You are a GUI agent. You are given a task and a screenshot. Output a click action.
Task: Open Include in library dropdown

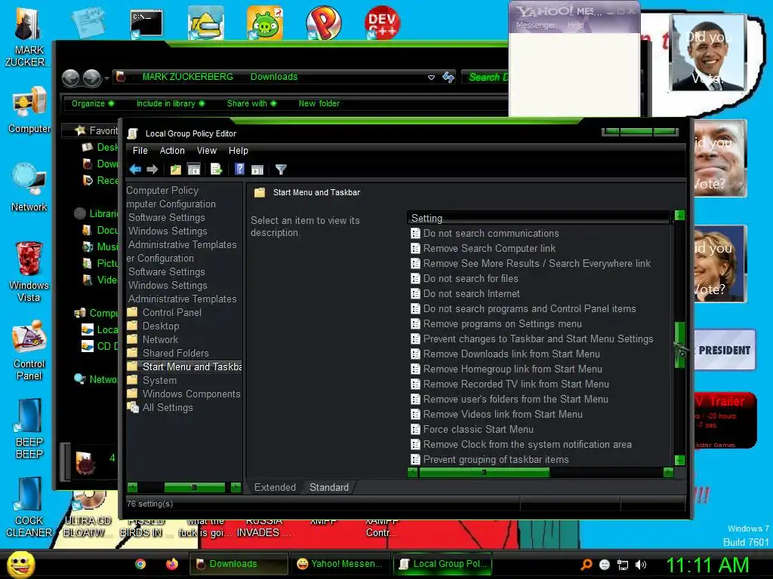click(171, 103)
